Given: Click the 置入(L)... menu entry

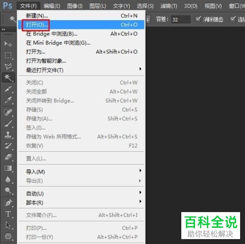Looking at the screenshot, I should click(81, 159).
